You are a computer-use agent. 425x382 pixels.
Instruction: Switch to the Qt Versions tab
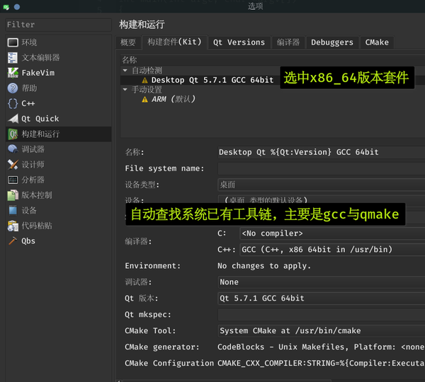tap(239, 42)
